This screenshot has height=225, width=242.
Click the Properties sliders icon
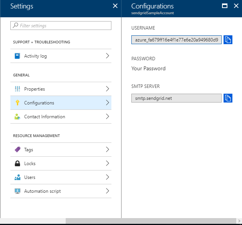pyautogui.click(x=17, y=89)
